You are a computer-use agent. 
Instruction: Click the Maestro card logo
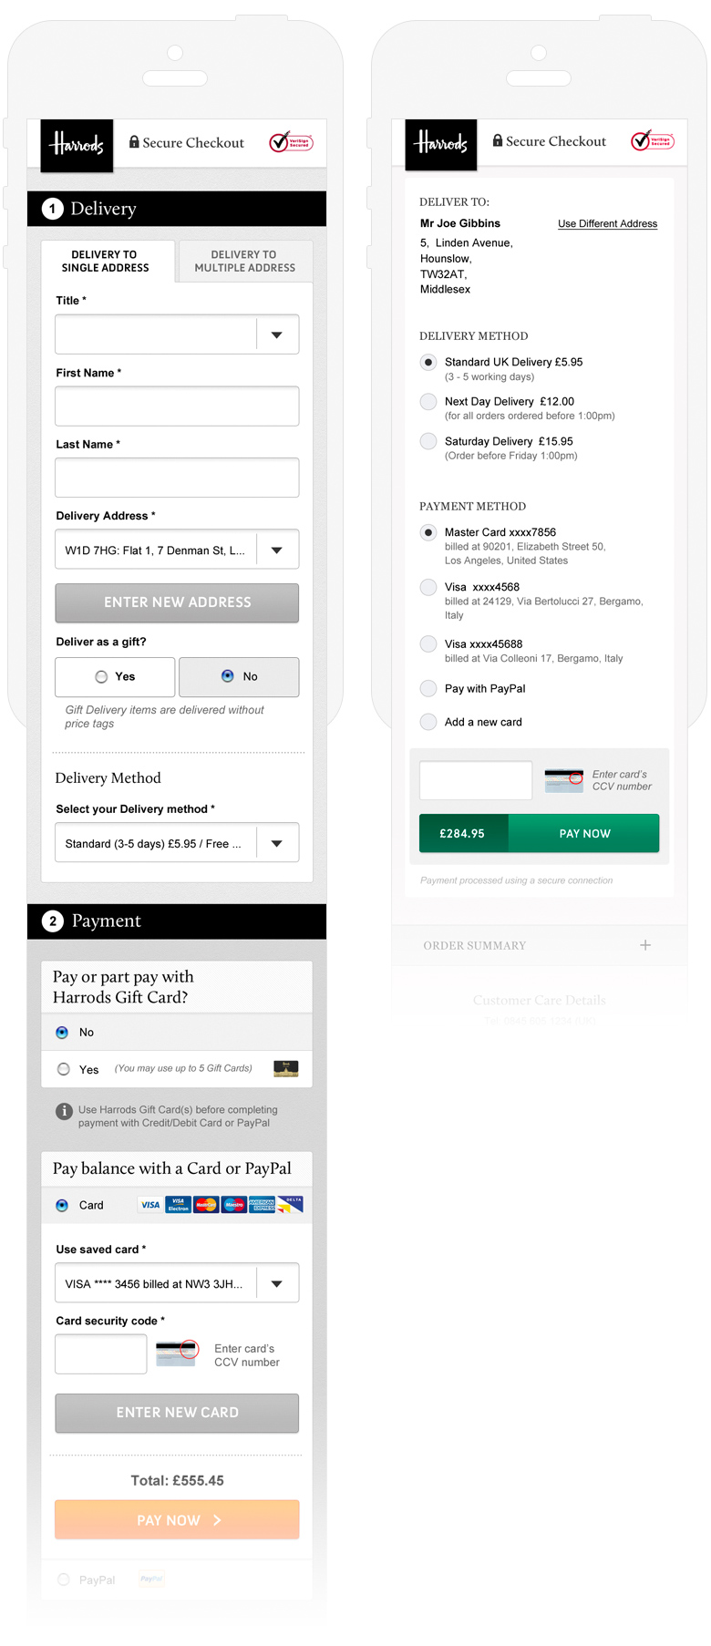click(234, 1205)
